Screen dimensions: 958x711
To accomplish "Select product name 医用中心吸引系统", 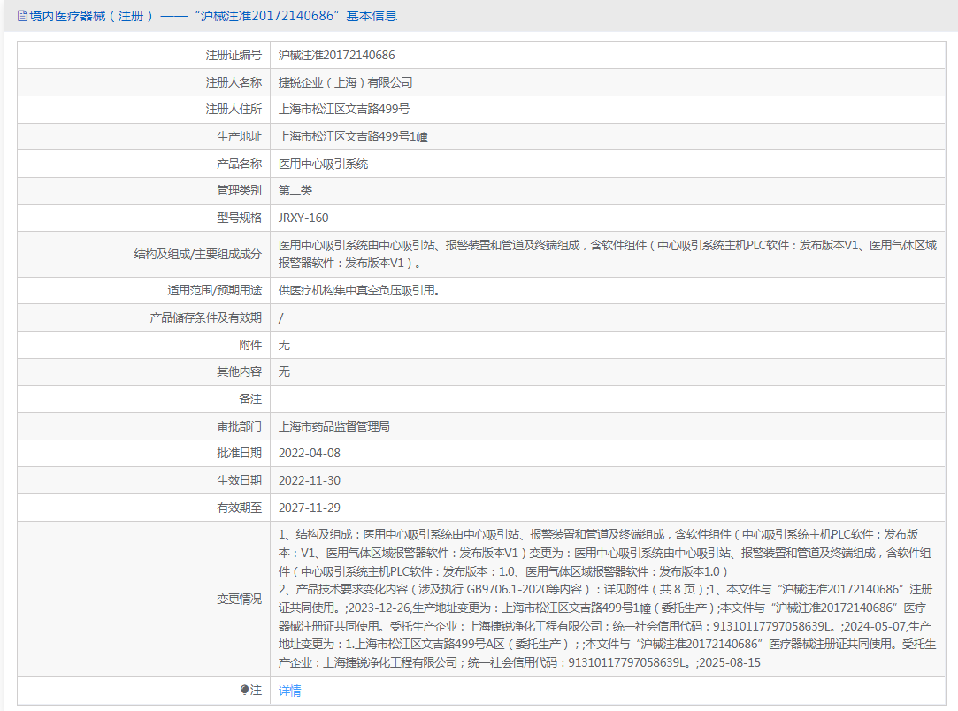I will 323,164.
